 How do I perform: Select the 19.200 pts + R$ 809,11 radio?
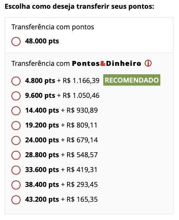(16, 126)
